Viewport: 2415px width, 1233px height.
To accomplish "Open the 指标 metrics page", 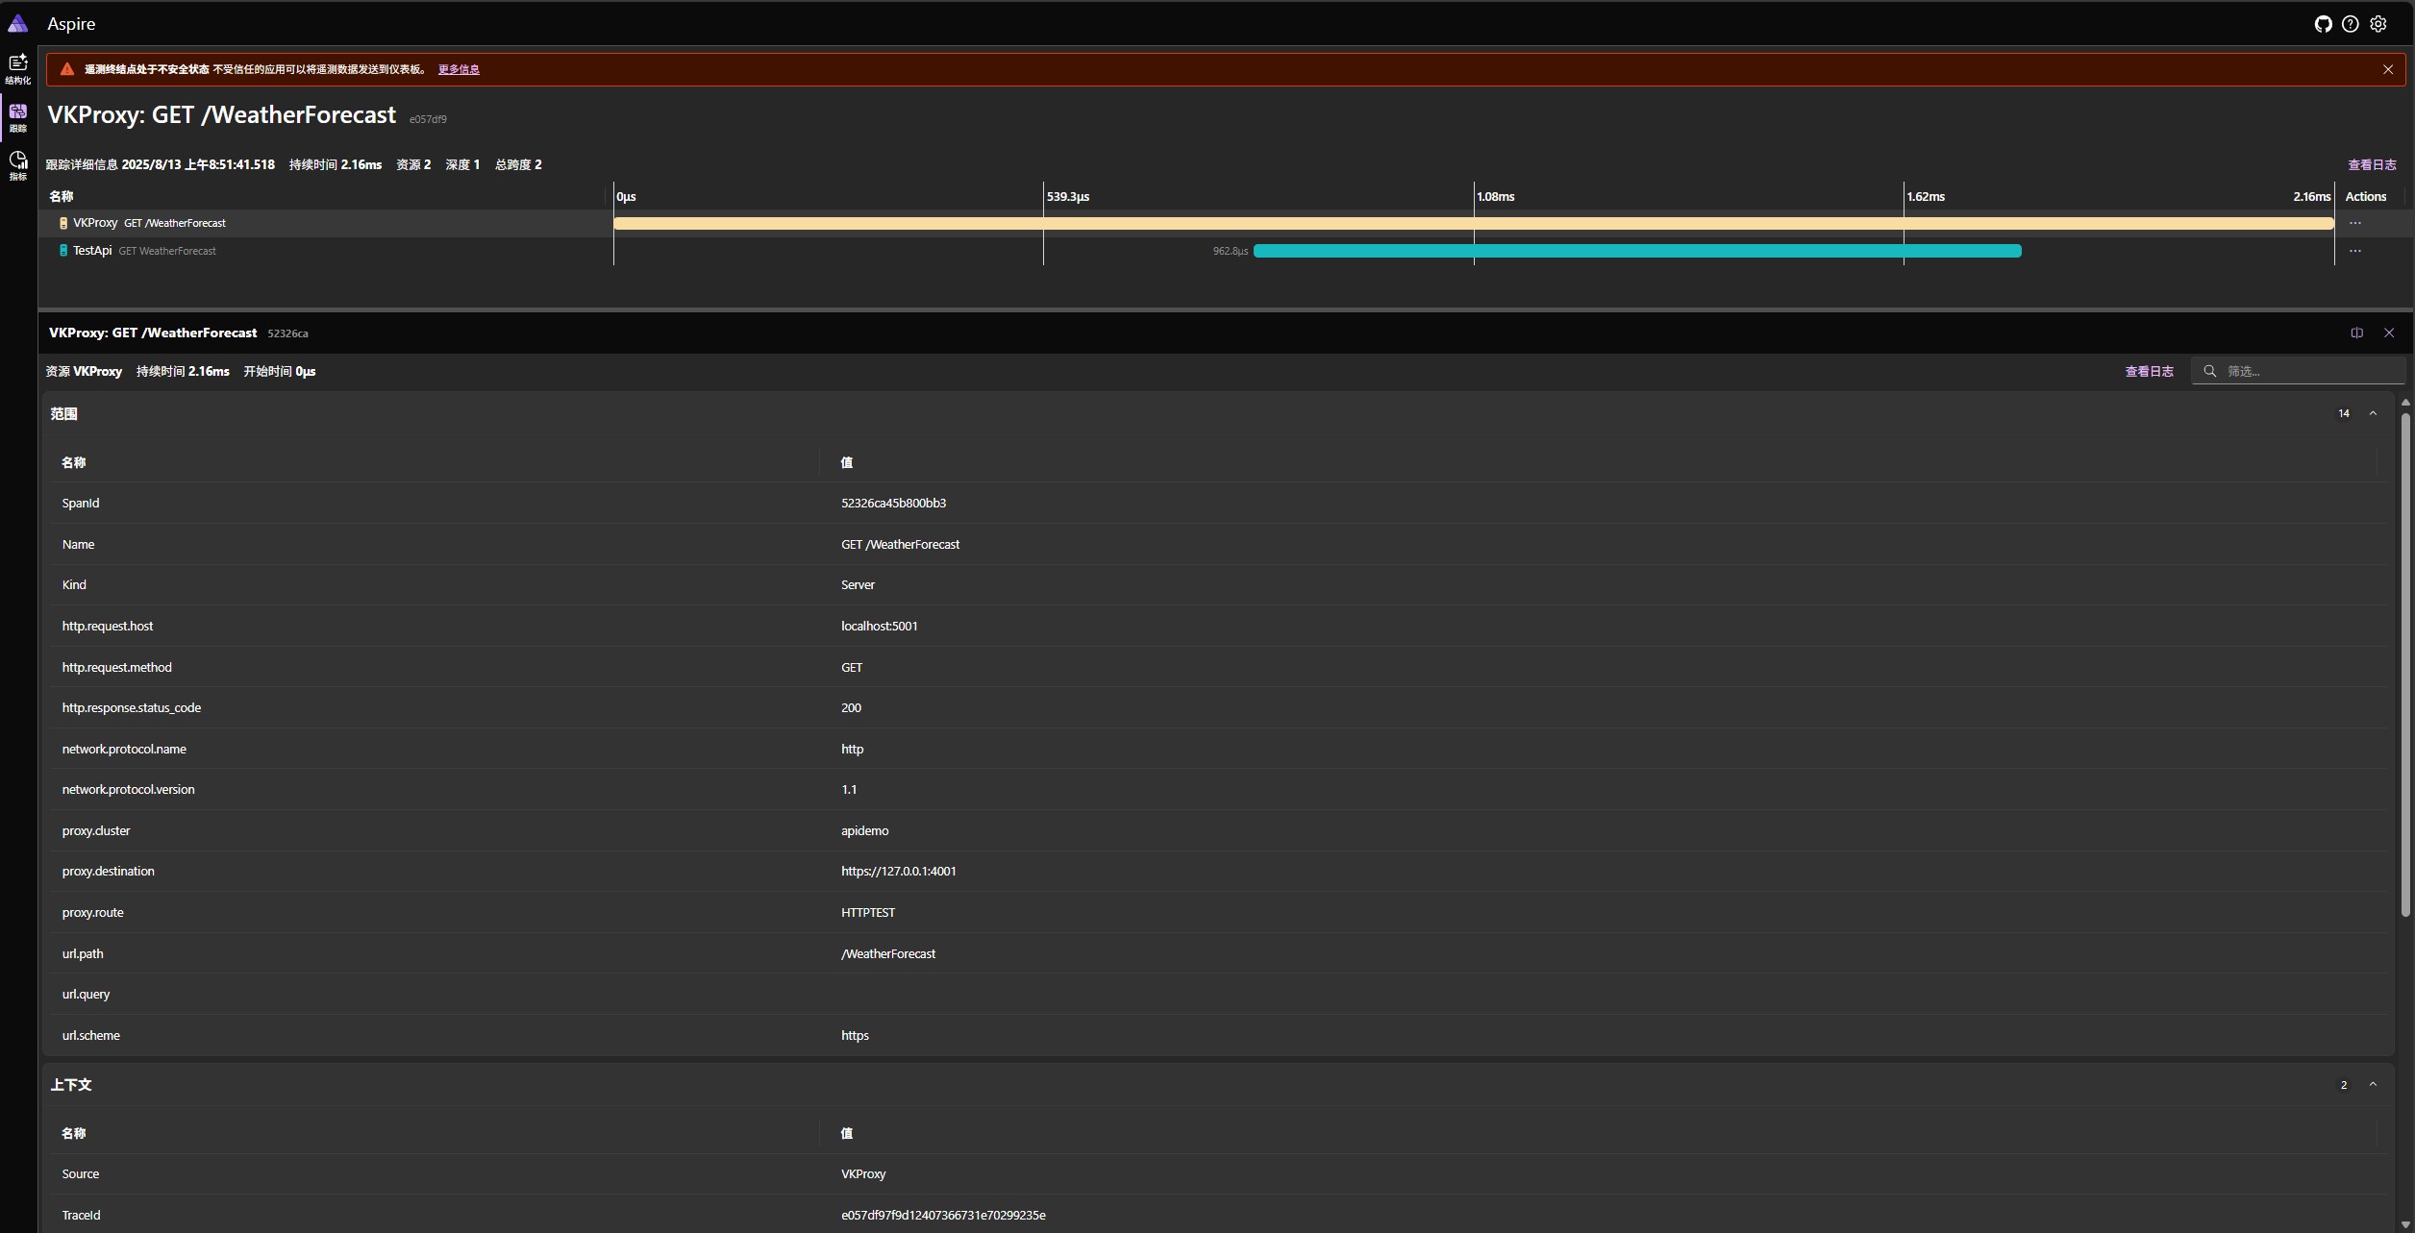I will click(x=18, y=163).
